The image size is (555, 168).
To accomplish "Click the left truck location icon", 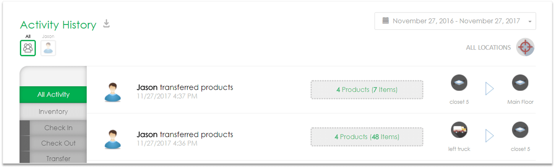I will tap(459, 130).
